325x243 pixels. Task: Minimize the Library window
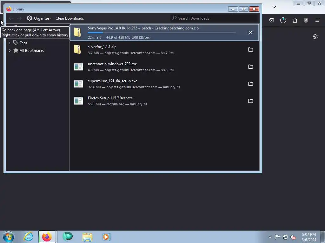(233, 9)
